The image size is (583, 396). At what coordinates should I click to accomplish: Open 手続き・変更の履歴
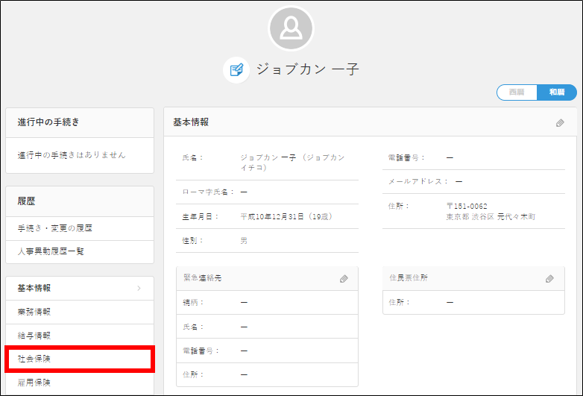(x=55, y=227)
